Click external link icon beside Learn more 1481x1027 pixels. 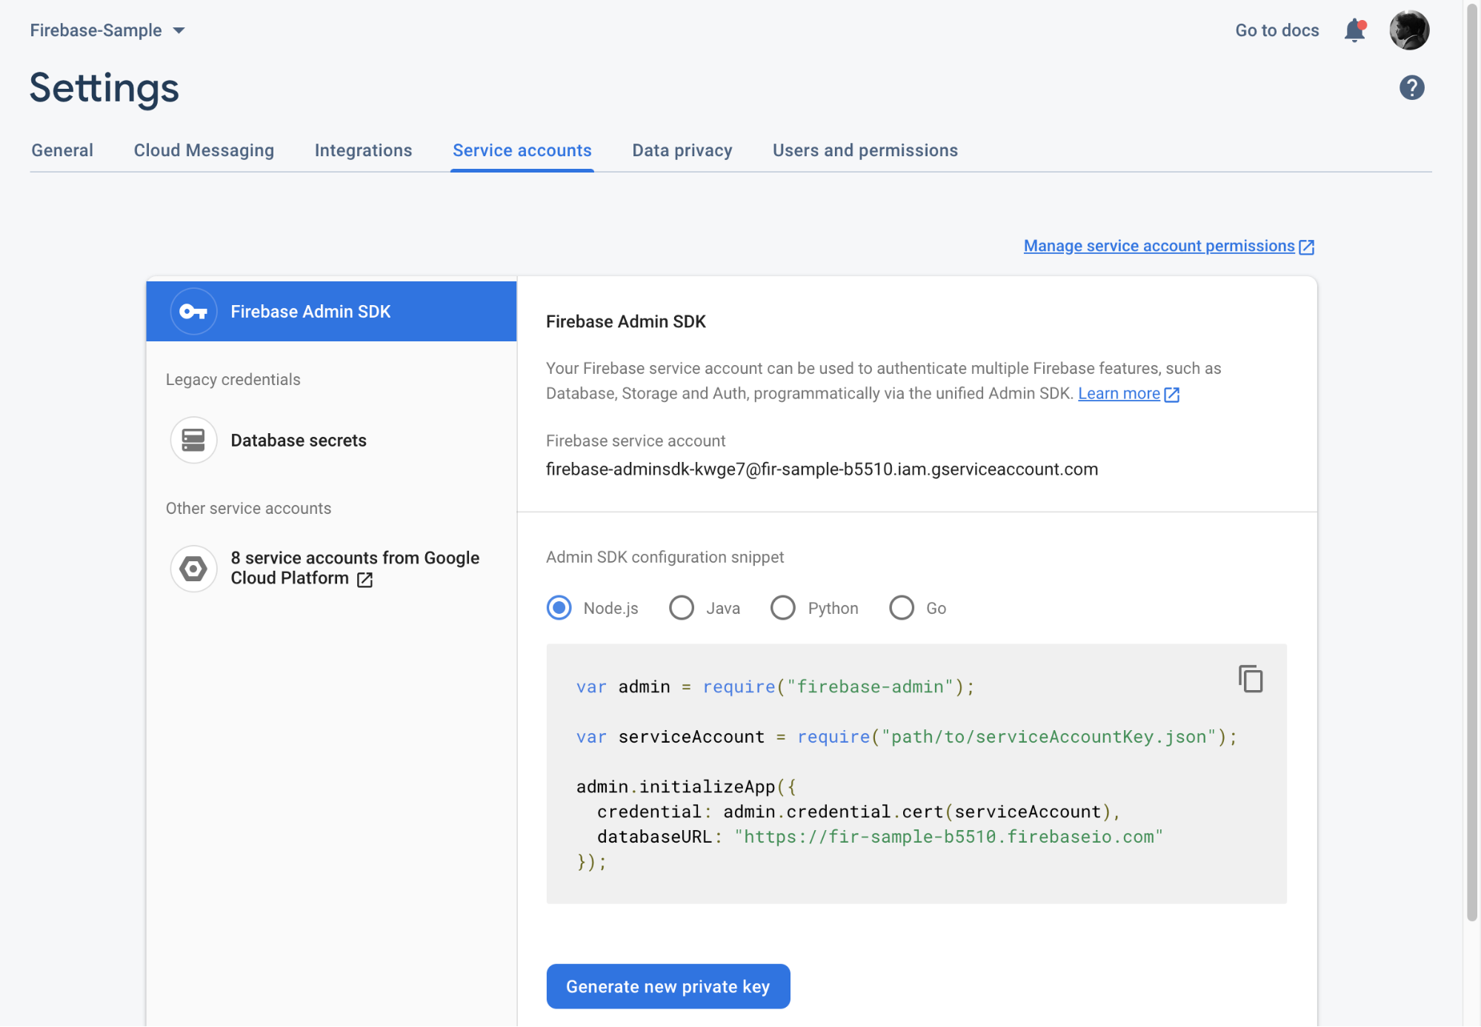tap(1172, 395)
